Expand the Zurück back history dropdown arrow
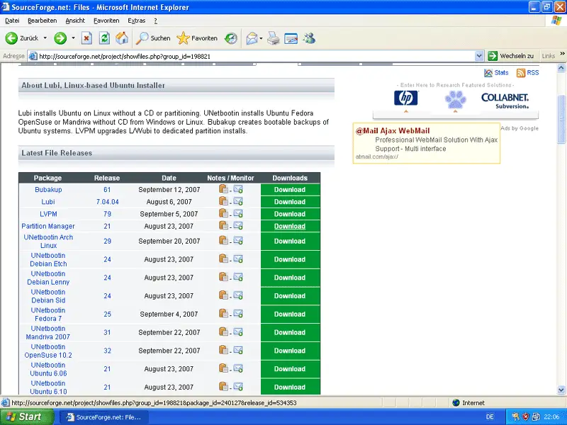The width and height of the screenshot is (567, 425). coord(45,38)
